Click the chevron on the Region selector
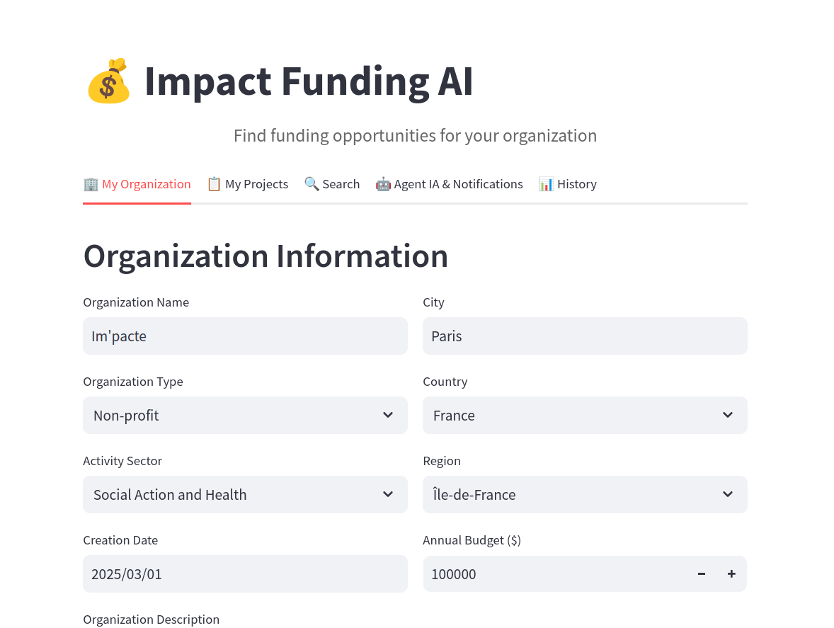 point(728,494)
